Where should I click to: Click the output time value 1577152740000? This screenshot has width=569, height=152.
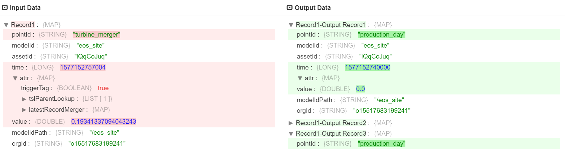368,68
